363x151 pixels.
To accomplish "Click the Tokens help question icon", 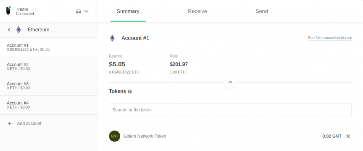I will (x=130, y=91).
